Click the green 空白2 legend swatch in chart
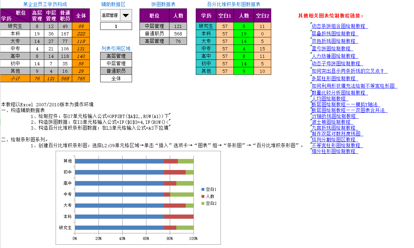 (x=203, y=203)
